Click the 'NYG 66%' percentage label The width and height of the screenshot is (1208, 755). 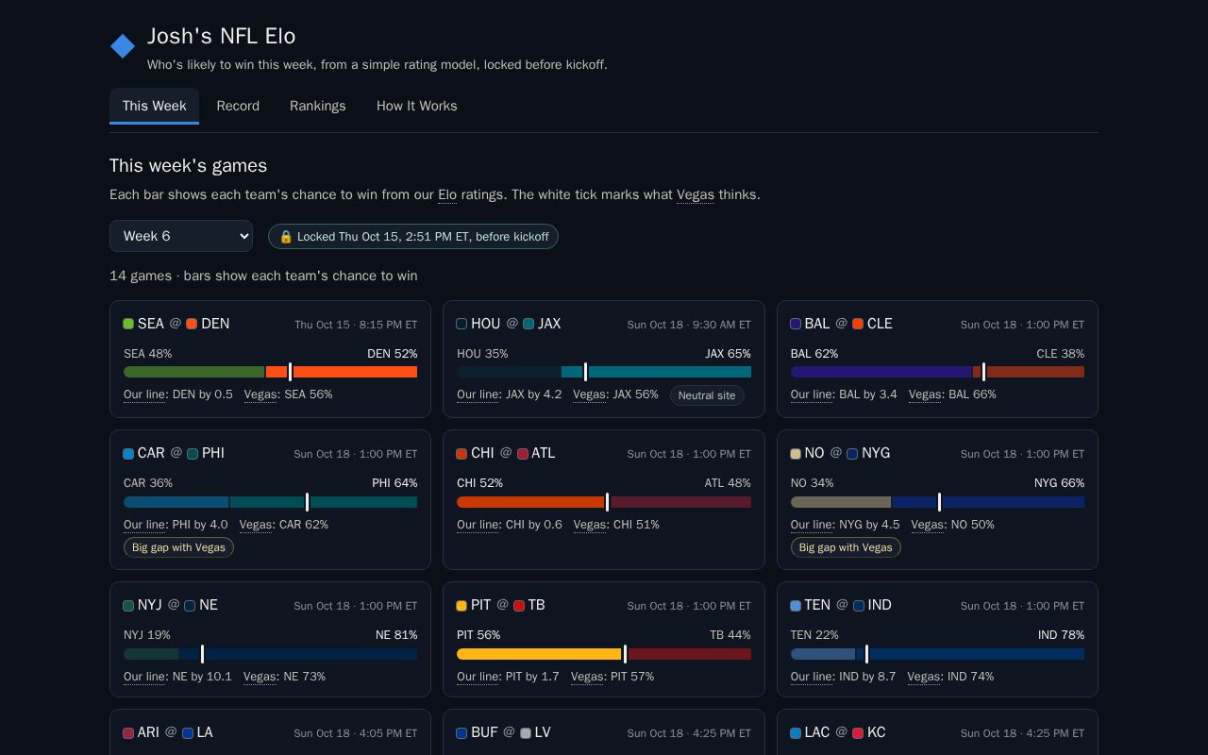coord(1059,483)
